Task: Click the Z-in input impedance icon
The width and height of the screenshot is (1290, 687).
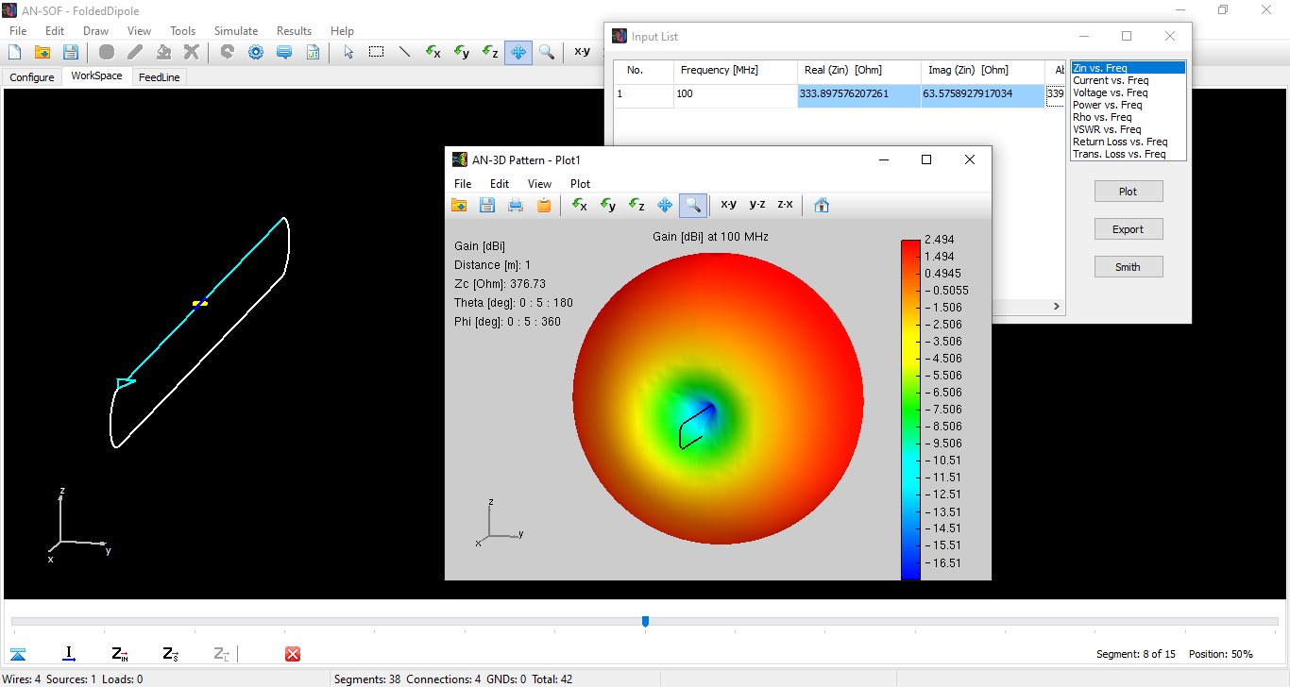Action: [120, 654]
